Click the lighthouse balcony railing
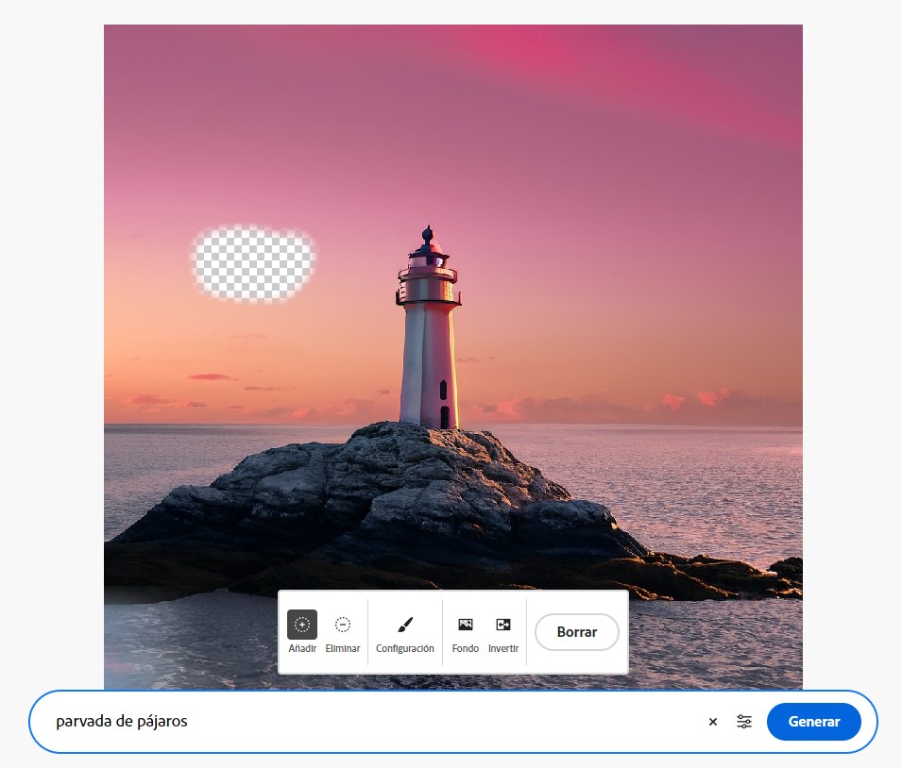 pos(428,275)
